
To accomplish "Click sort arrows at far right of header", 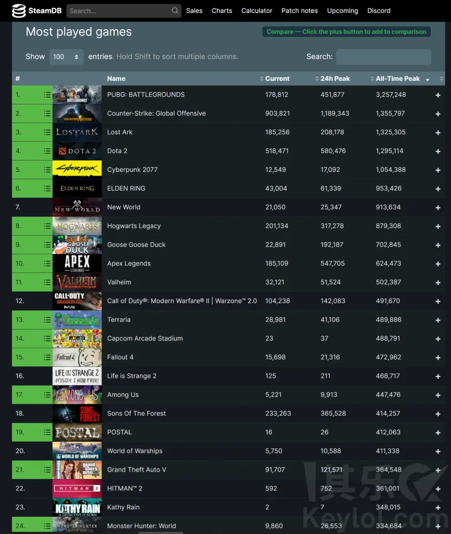I will click(x=441, y=79).
